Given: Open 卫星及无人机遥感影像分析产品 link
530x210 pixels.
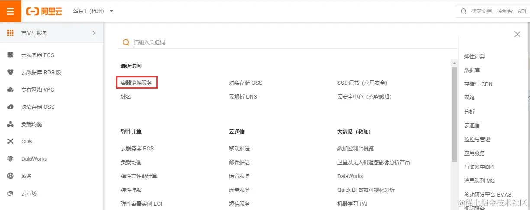Looking at the screenshot, I should (374, 162).
